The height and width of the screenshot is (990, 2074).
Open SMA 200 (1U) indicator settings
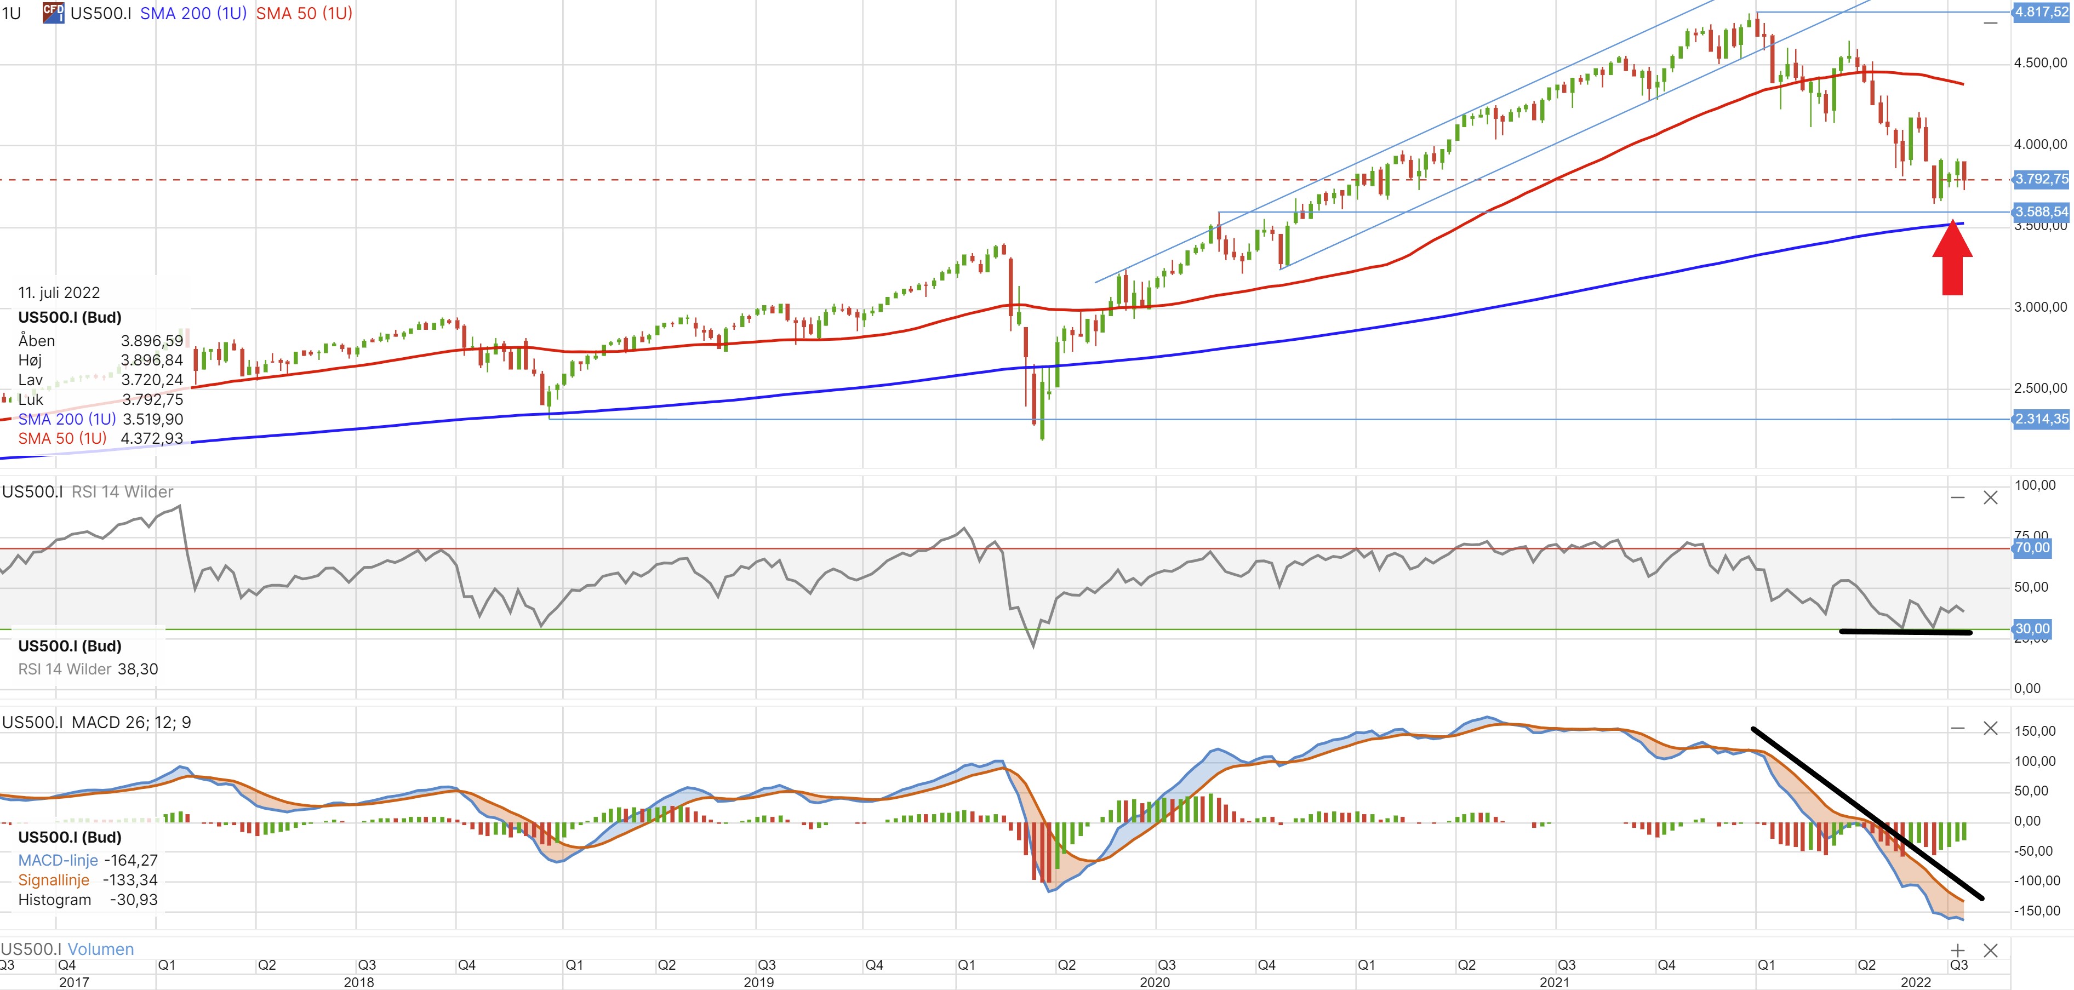click(193, 14)
